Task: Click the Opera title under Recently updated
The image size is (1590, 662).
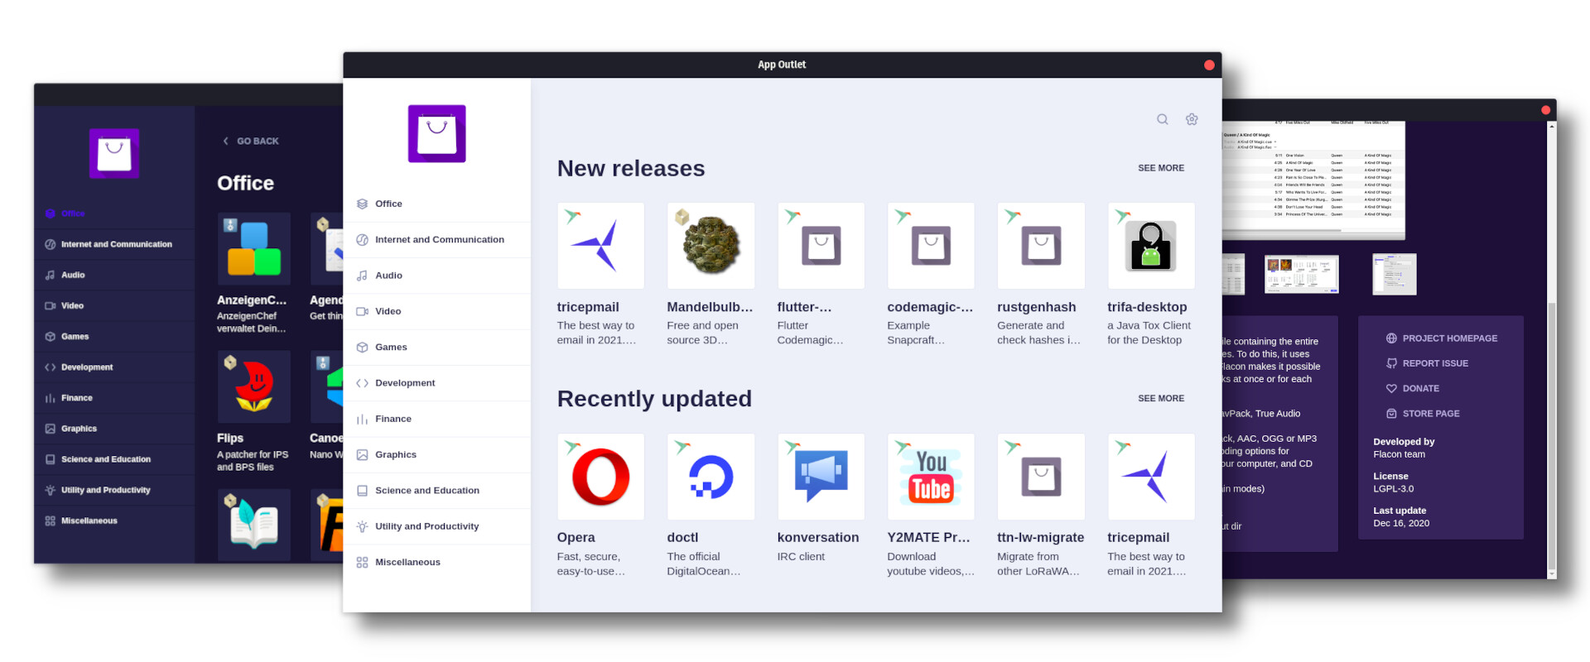Action: coord(576,538)
